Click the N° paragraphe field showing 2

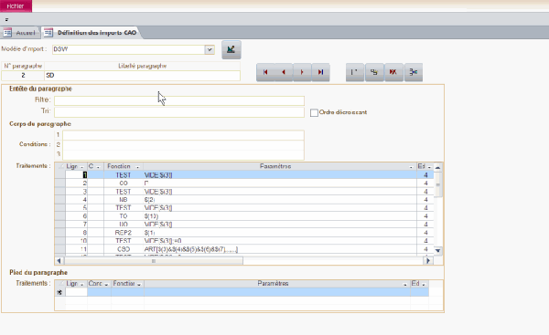pos(23,76)
